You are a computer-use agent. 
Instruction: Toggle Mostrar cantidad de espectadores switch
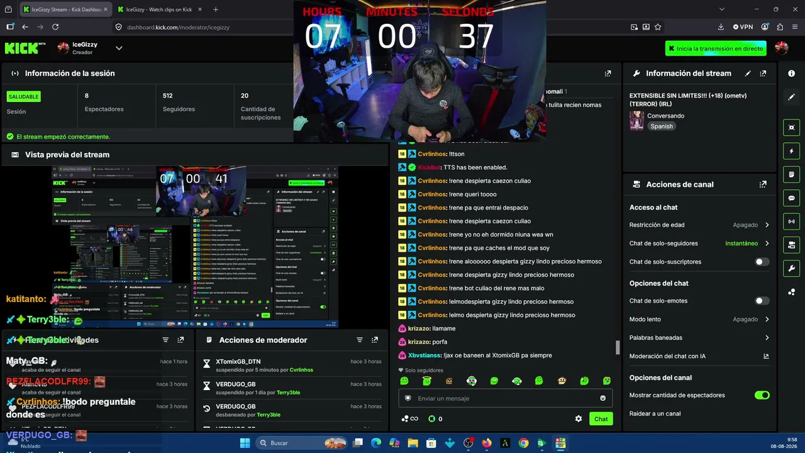click(x=762, y=395)
